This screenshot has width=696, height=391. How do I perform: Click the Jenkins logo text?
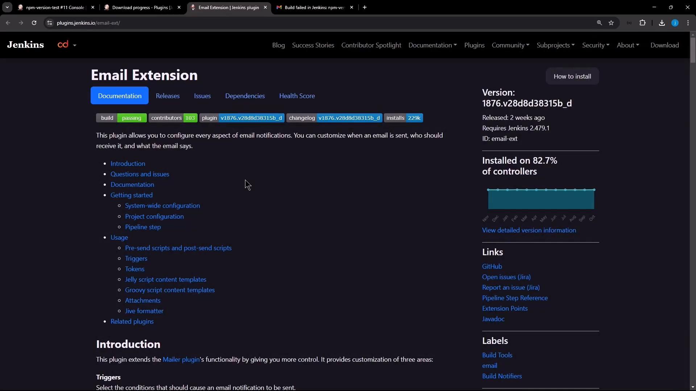(25, 45)
